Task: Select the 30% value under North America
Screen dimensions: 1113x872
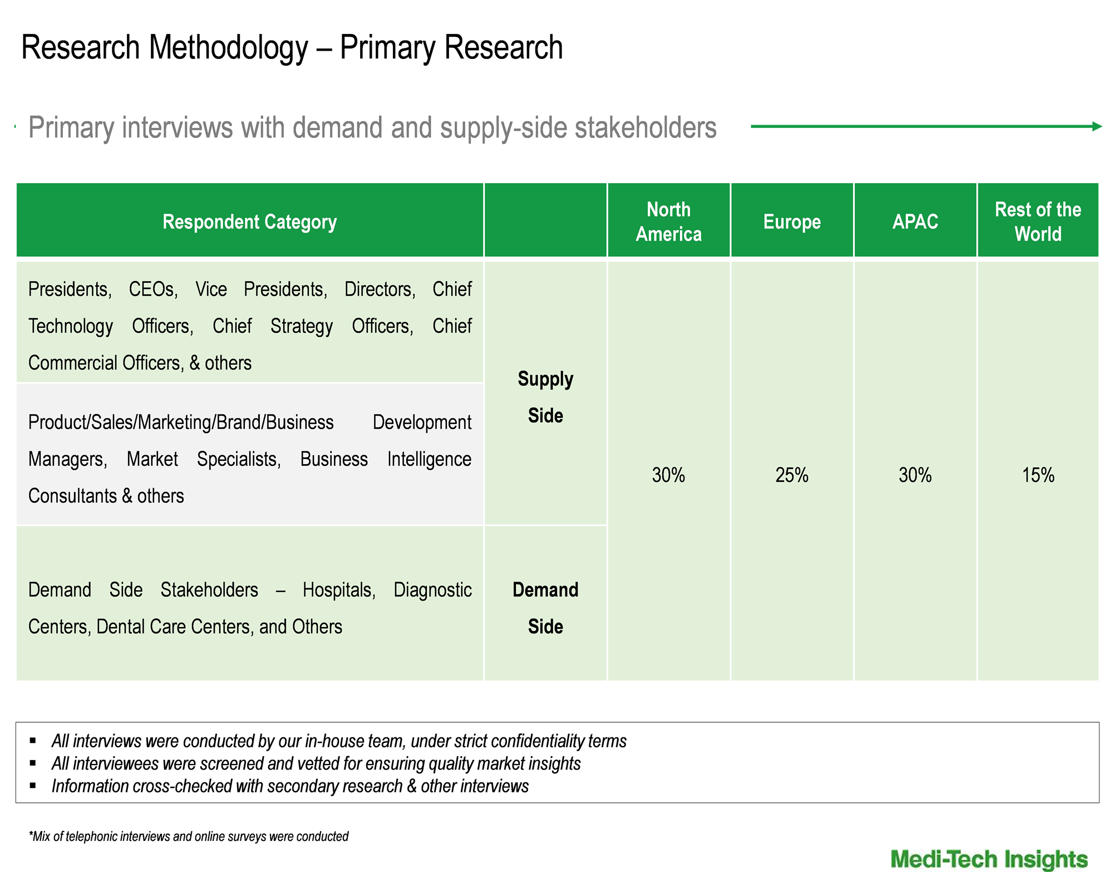Action: (668, 475)
